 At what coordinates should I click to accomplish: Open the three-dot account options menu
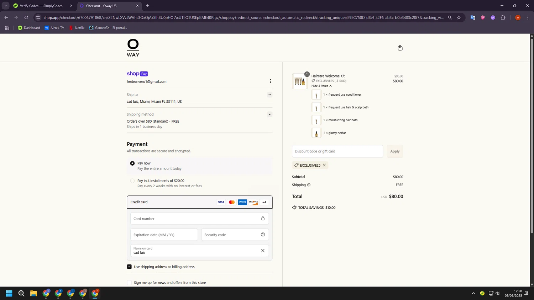click(x=270, y=81)
